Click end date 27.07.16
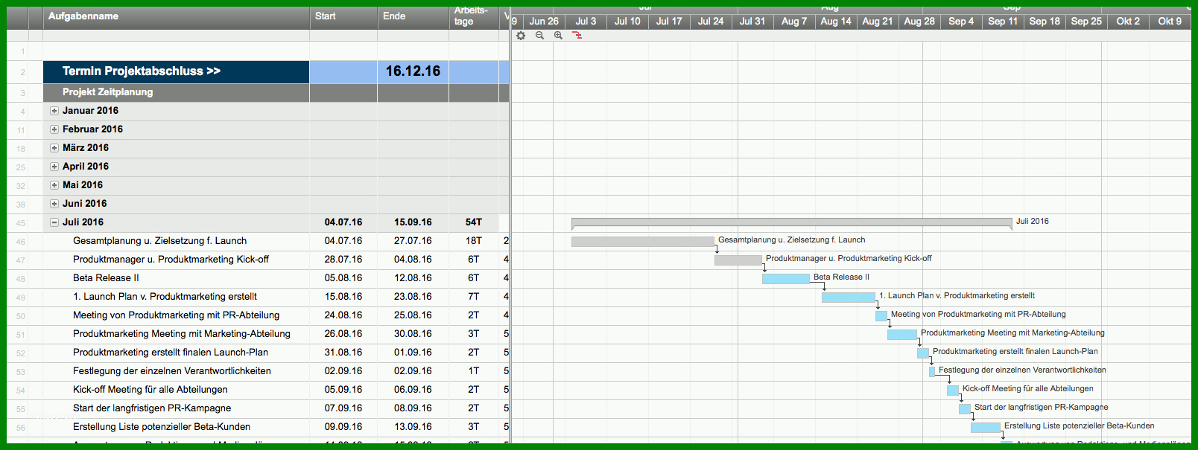Screen dimensions: 1198x450 413,241
